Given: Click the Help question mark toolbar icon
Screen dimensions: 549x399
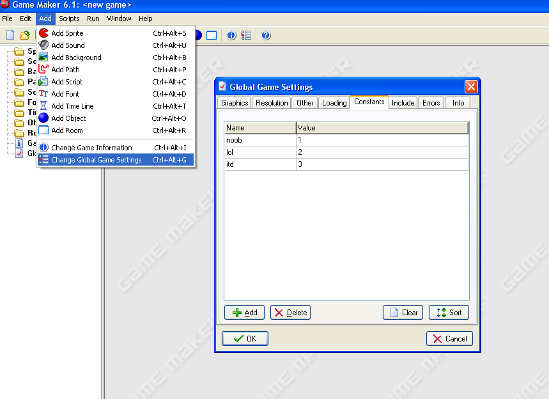Looking at the screenshot, I should 266,35.
